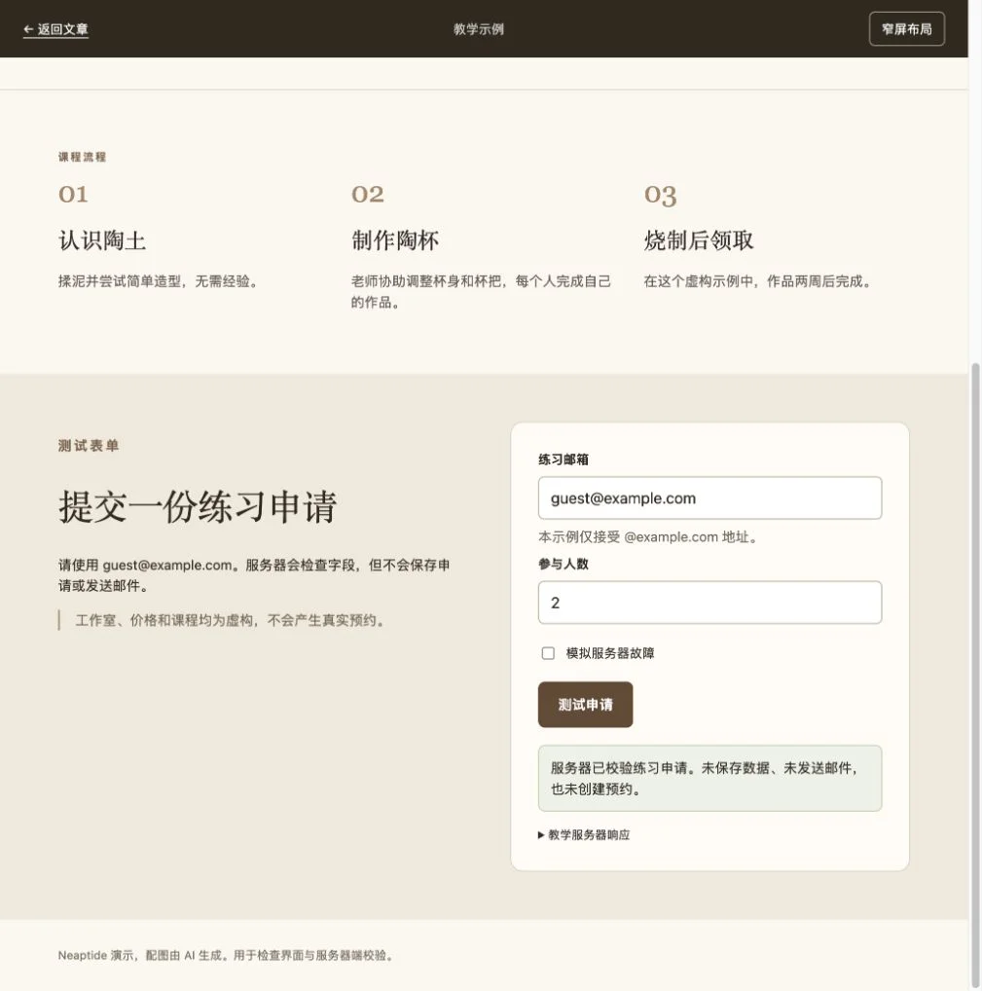Toggle the 模拟服务器故障 checkbox
Viewport: 982px width, 991px height.
(x=548, y=653)
